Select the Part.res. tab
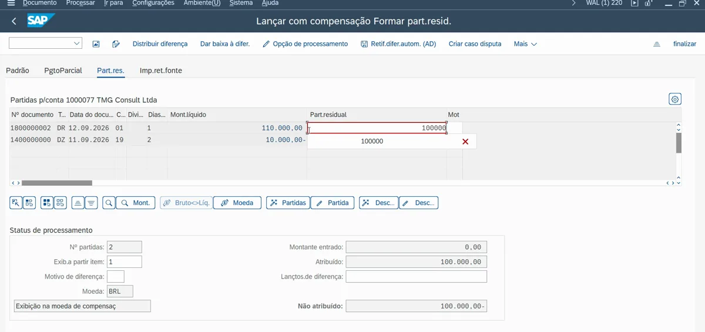 tap(110, 71)
